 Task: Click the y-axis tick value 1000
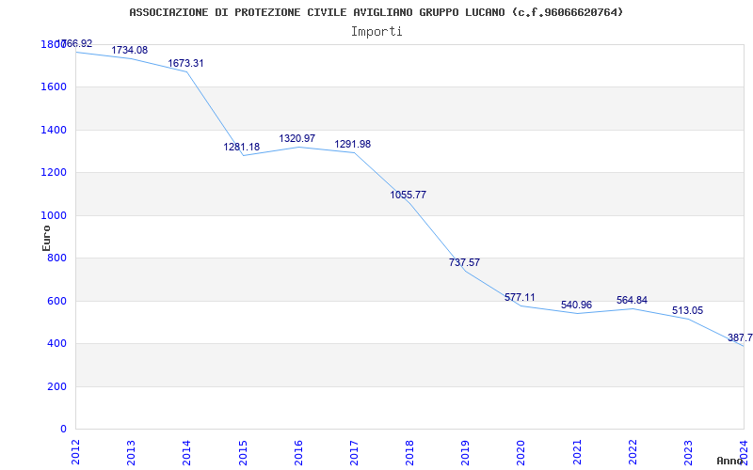(54, 216)
